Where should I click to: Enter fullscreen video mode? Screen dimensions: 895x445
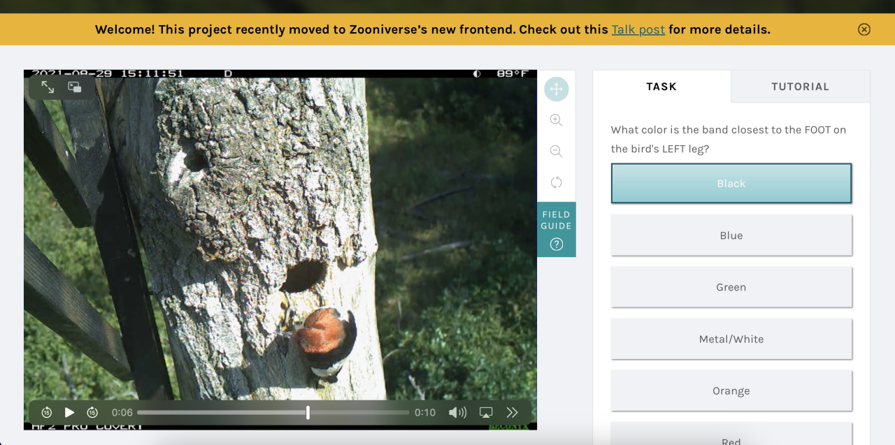[x=48, y=87]
